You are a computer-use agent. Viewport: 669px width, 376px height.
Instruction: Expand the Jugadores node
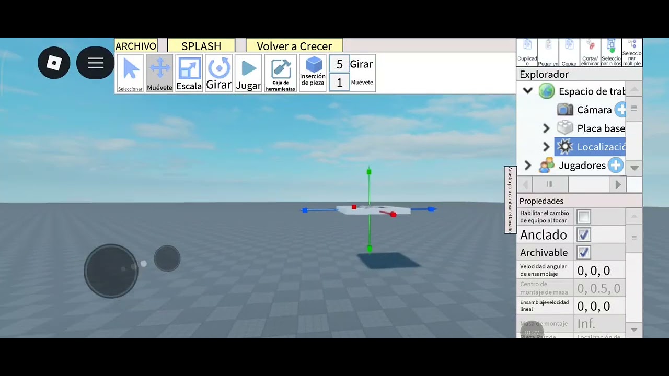[x=528, y=166]
